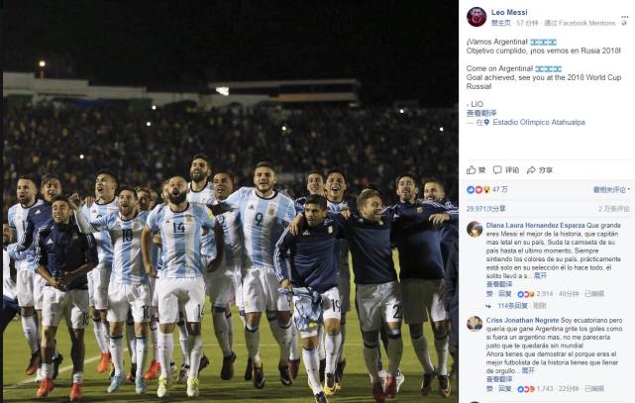Click 查看翻译 under the post text
This screenshot has width=635, height=403.
pyautogui.click(x=481, y=113)
